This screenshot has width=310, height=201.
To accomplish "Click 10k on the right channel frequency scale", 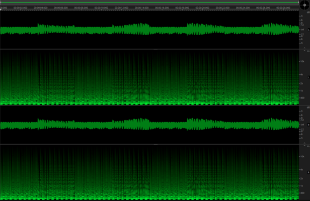I will [302, 157].
